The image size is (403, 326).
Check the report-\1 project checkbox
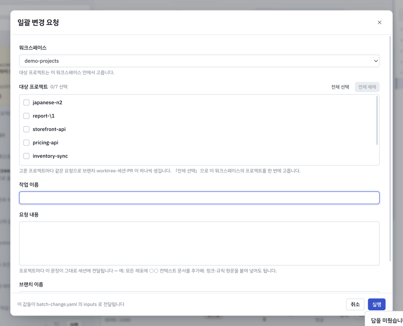(x=26, y=116)
